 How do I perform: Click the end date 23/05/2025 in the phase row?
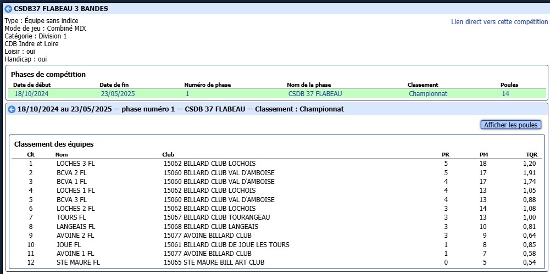click(118, 94)
